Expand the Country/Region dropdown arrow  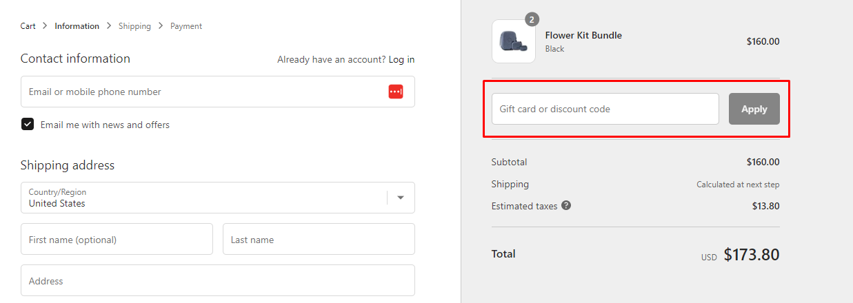coord(401,198)
